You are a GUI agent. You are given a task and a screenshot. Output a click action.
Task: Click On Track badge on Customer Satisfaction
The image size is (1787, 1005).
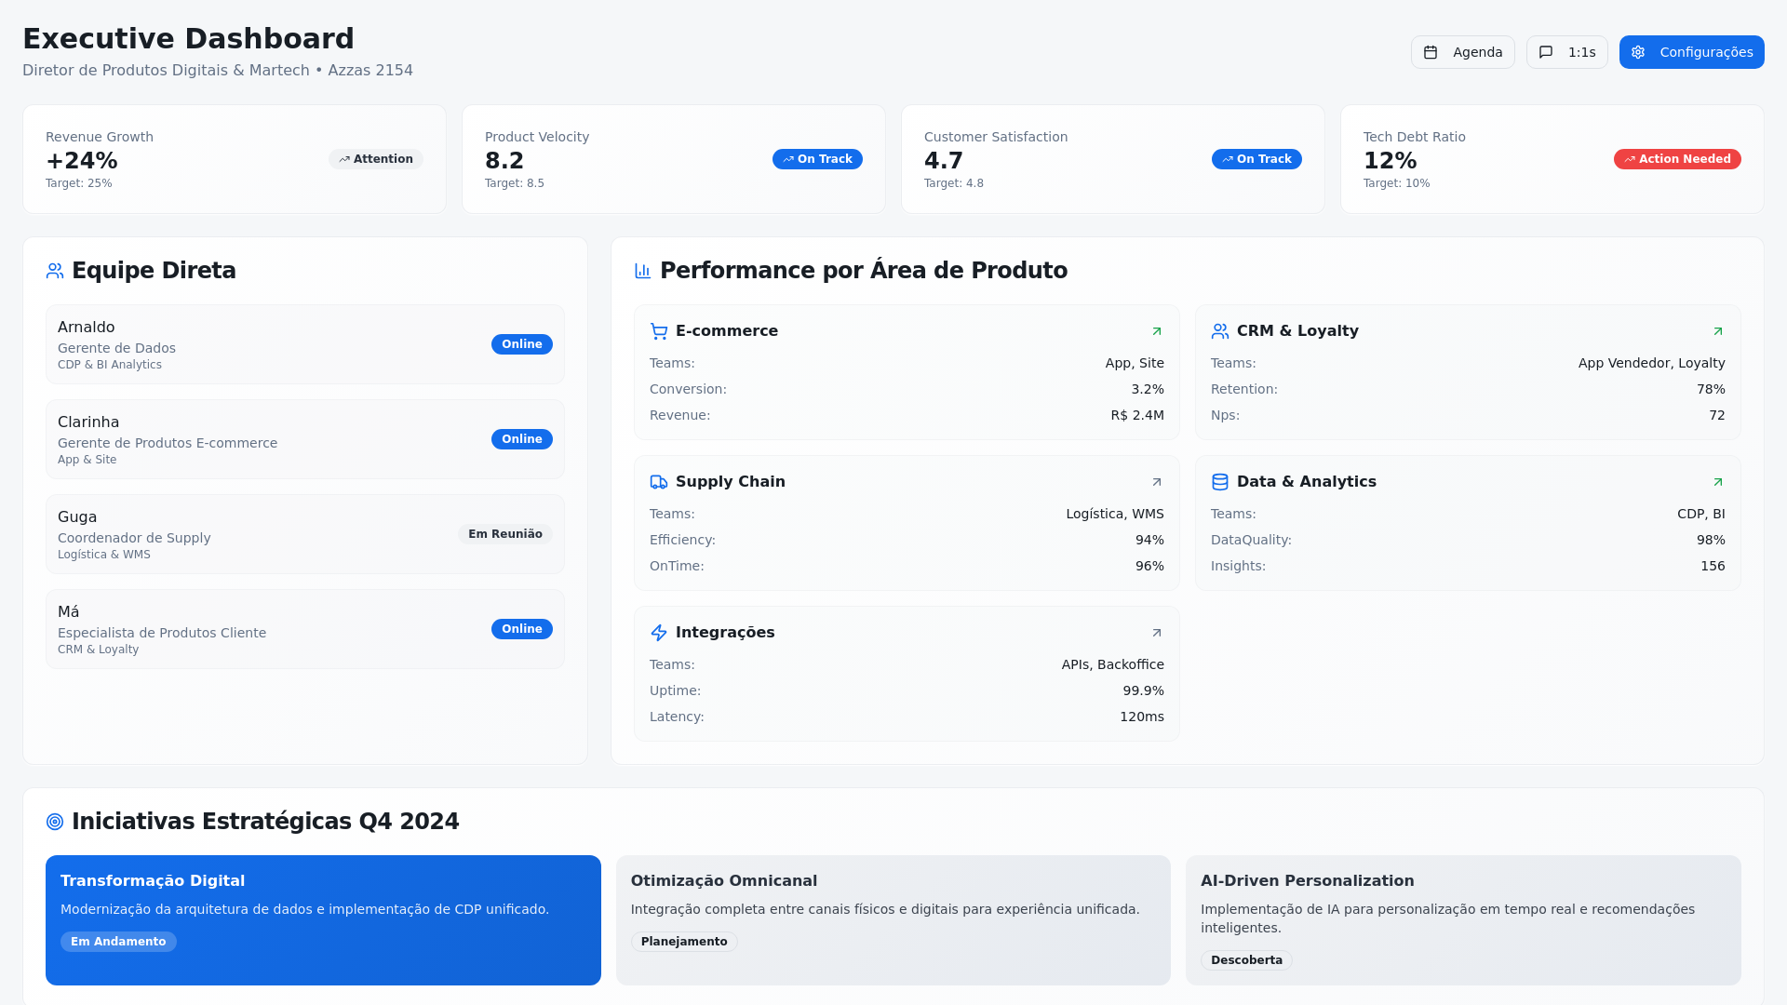(x=1256, y=159)
